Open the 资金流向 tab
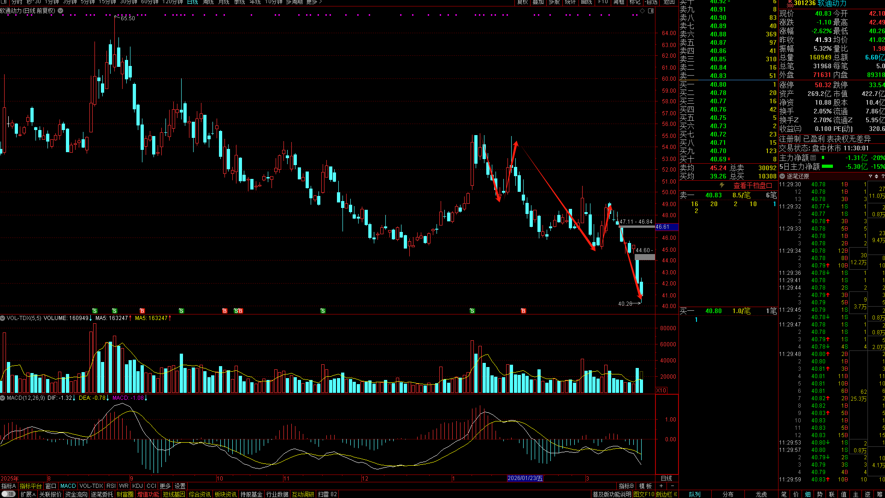885x498 pixels. (76, 494)
